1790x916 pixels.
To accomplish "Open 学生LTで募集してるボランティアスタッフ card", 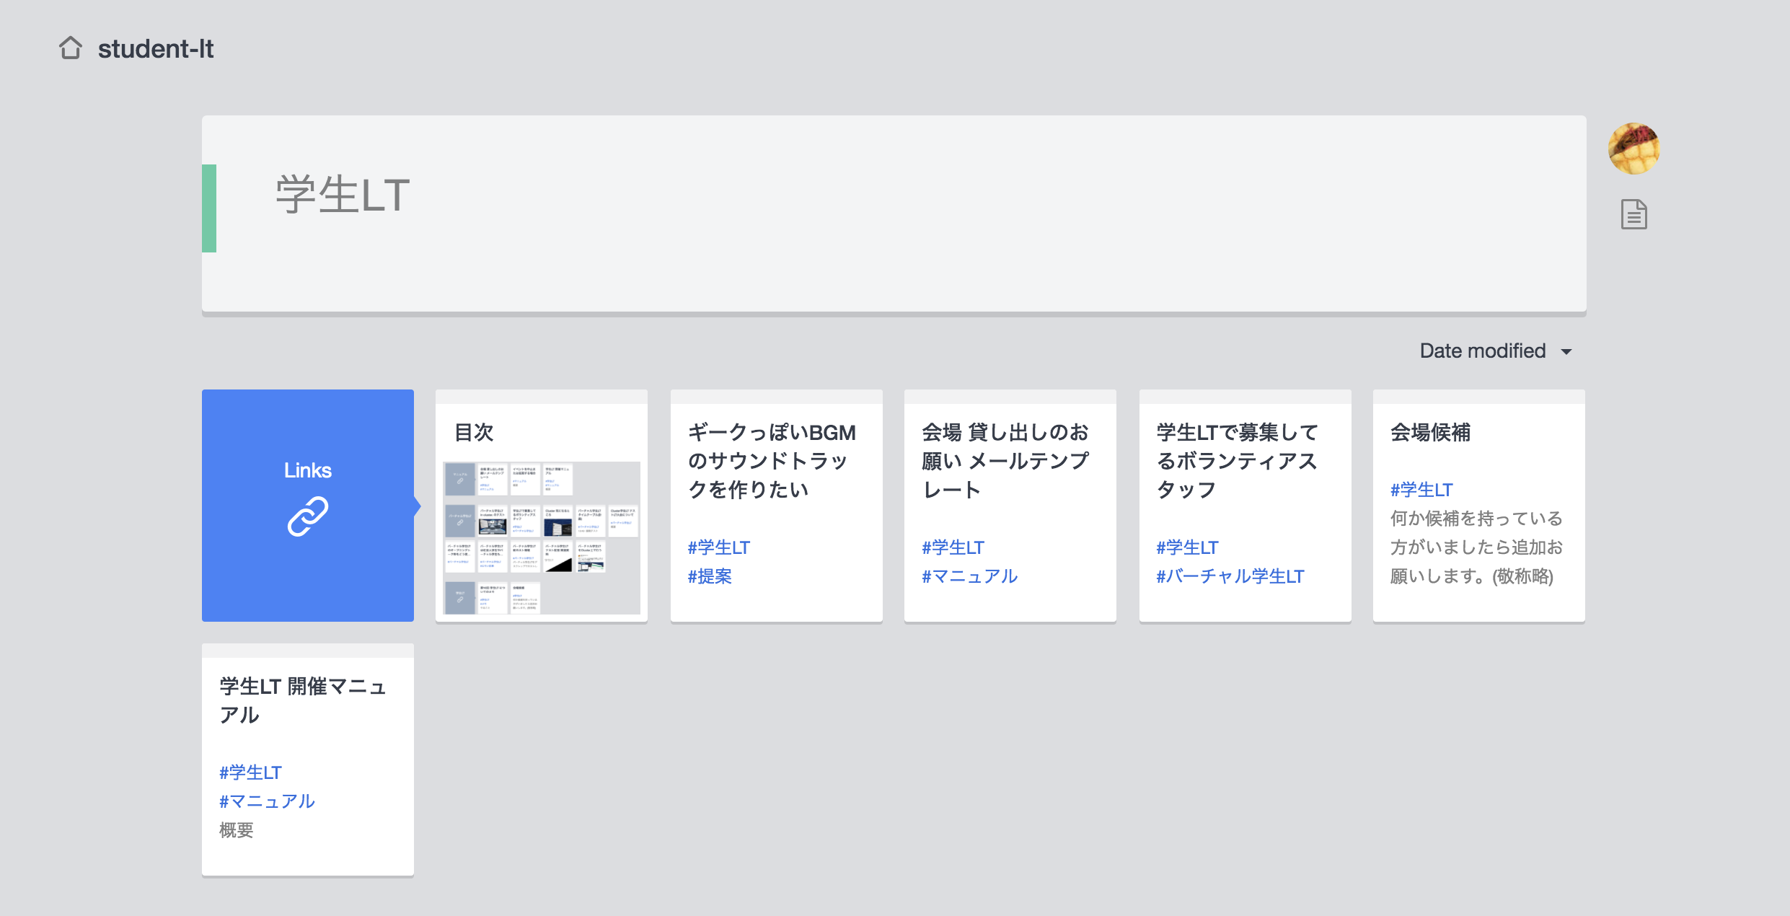I will pyautogui.click(x=1238, y=461).
